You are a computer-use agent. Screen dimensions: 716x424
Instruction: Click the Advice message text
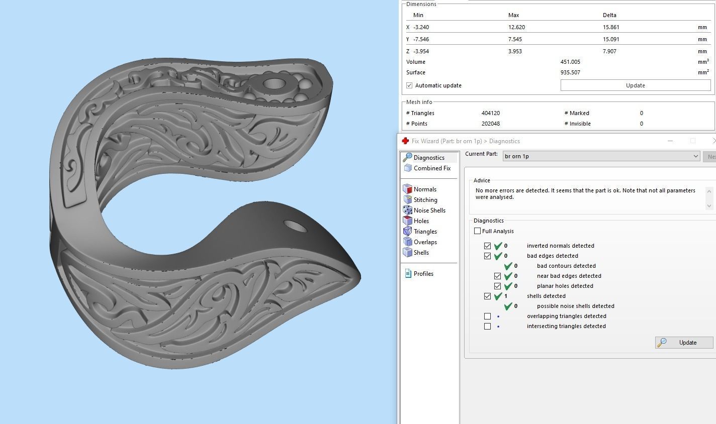tap(585, 194)
